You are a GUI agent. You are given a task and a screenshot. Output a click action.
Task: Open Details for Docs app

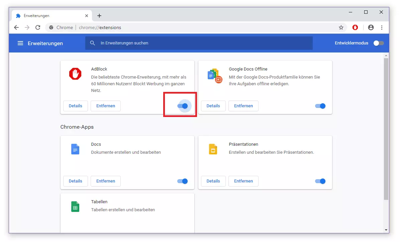click(76, 181)
